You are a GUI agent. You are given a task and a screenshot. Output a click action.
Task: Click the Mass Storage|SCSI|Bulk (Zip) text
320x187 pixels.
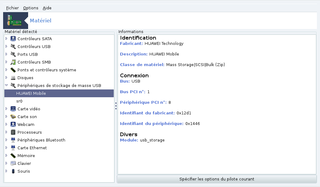point(196,65)
